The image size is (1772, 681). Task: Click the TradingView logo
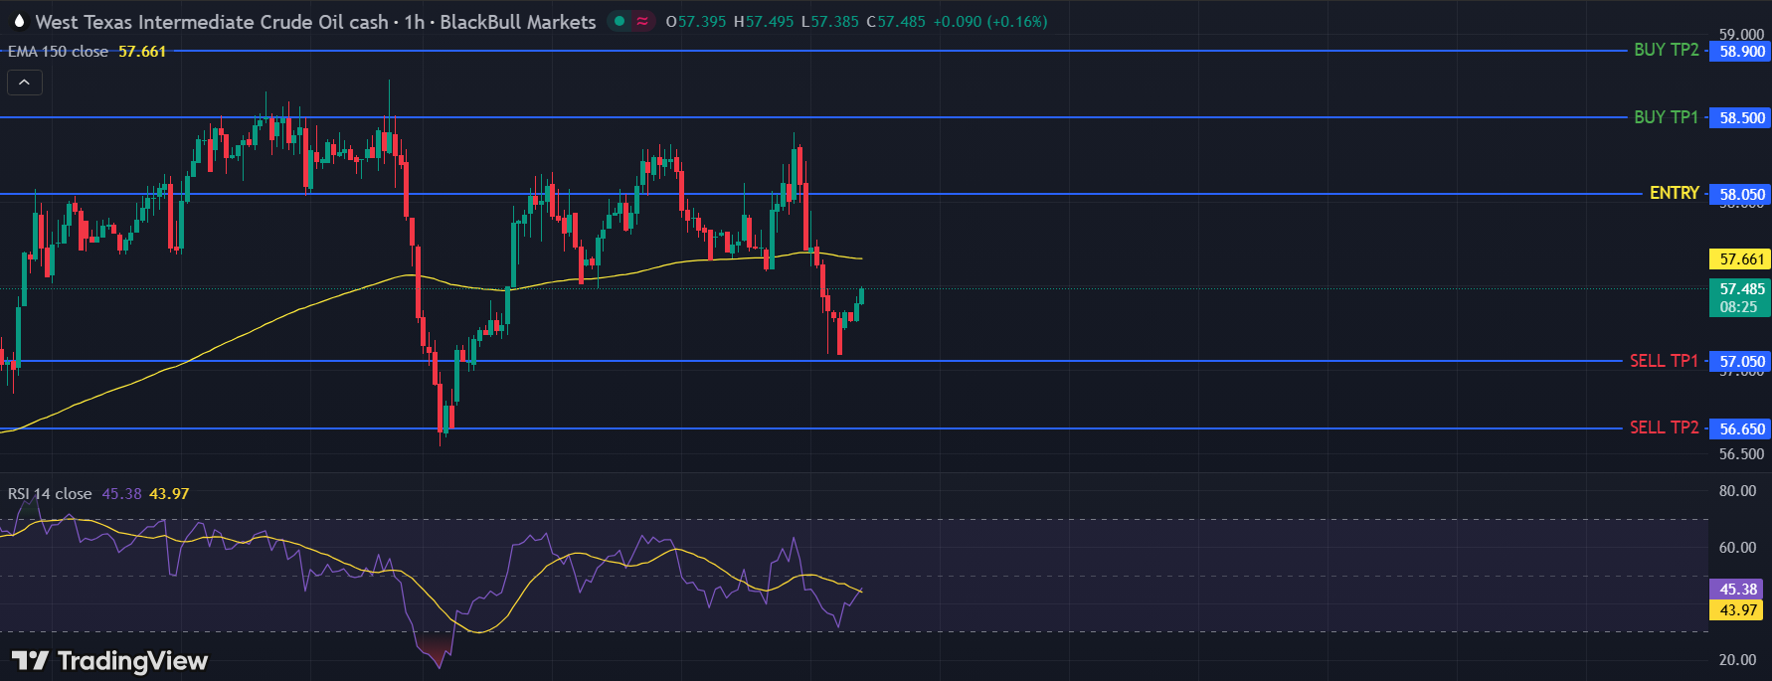coord(109,661)
